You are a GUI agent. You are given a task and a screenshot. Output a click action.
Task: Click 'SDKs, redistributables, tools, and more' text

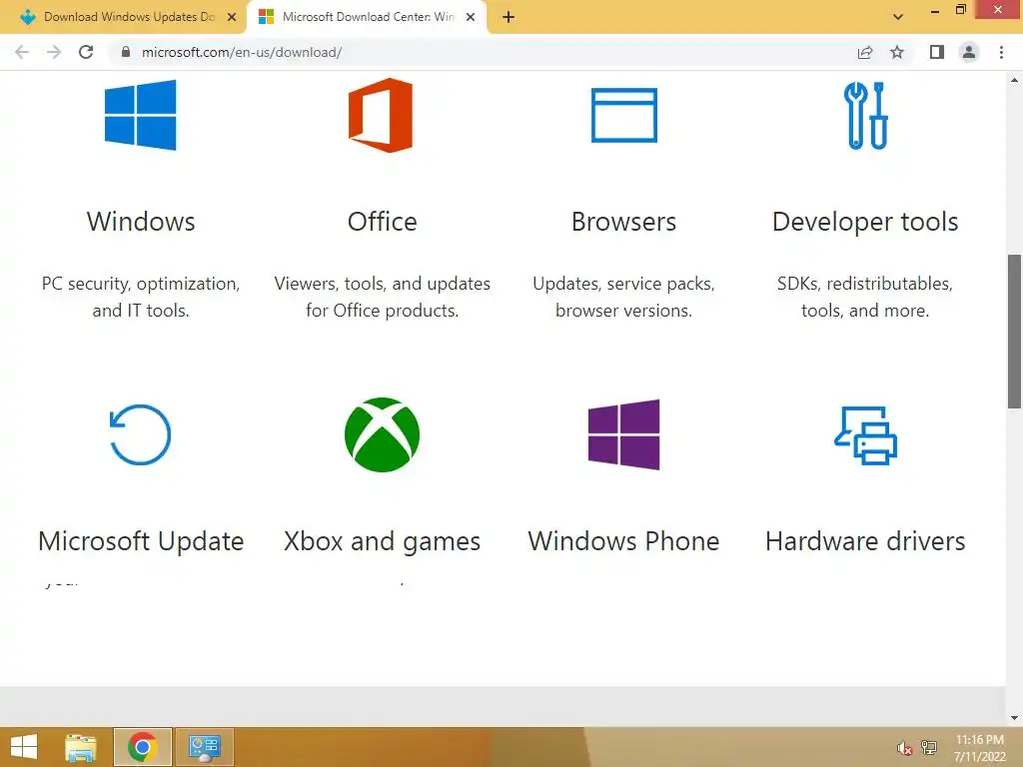pos(865,297)
